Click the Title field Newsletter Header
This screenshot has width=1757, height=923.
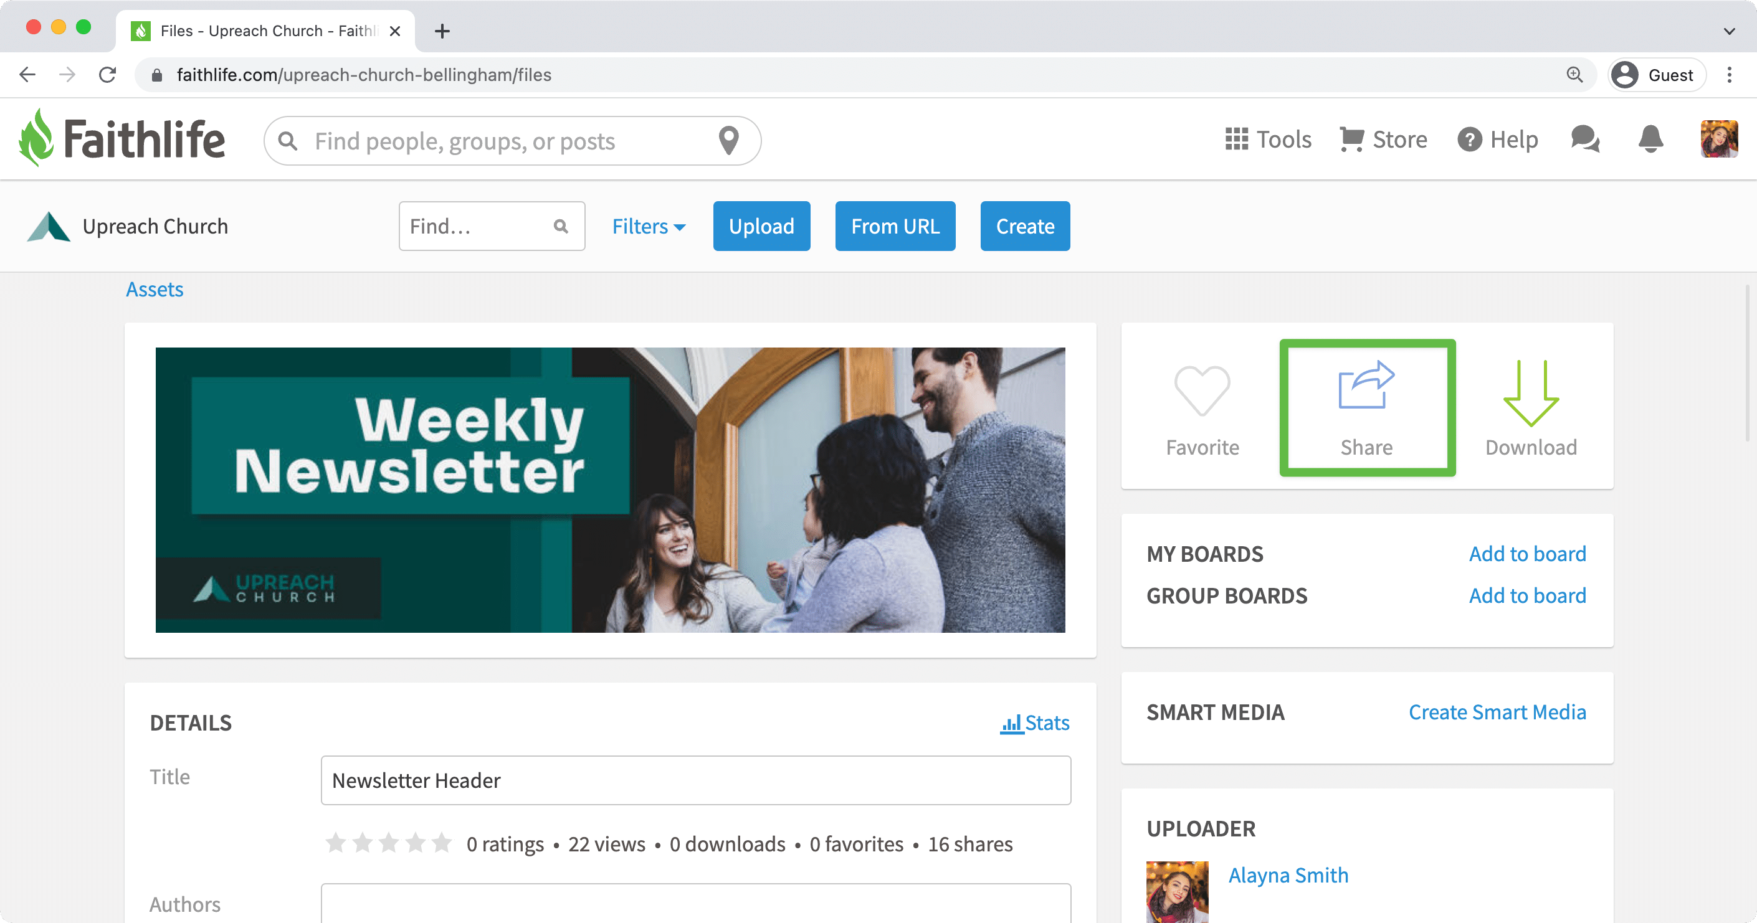[696, 780]
